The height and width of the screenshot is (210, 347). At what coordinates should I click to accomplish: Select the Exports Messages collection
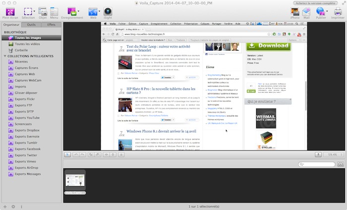[x=31, y=174]
